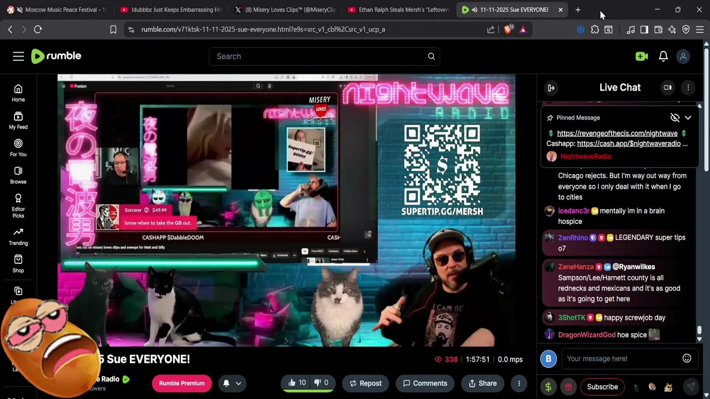Reload the current page
The width and height of the screenshot is (710, 399).
[x=38, y=29]
